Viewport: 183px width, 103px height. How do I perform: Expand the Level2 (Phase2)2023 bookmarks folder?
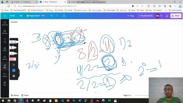[x=18, y=10]
